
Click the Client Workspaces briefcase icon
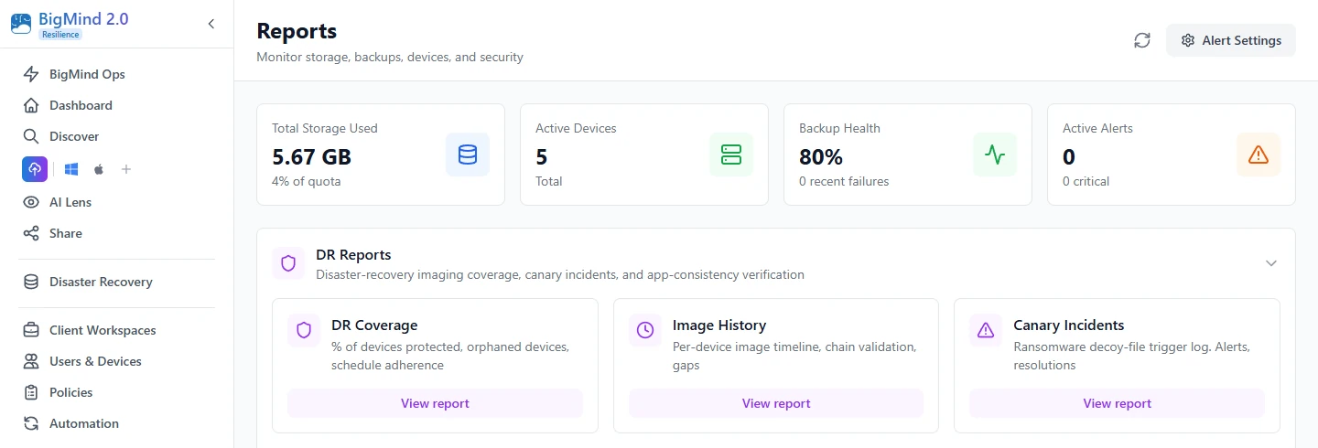tap(31, 330)
